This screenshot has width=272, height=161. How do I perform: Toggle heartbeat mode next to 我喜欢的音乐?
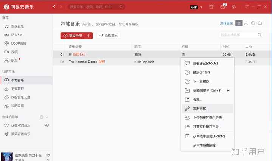(47, 125)
